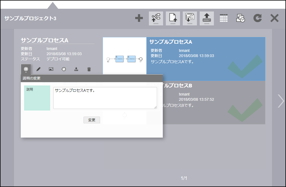Viewport: 286px width, 187px height.
Task: Click the document upload icon in toolbar
Action: point(173,18)
